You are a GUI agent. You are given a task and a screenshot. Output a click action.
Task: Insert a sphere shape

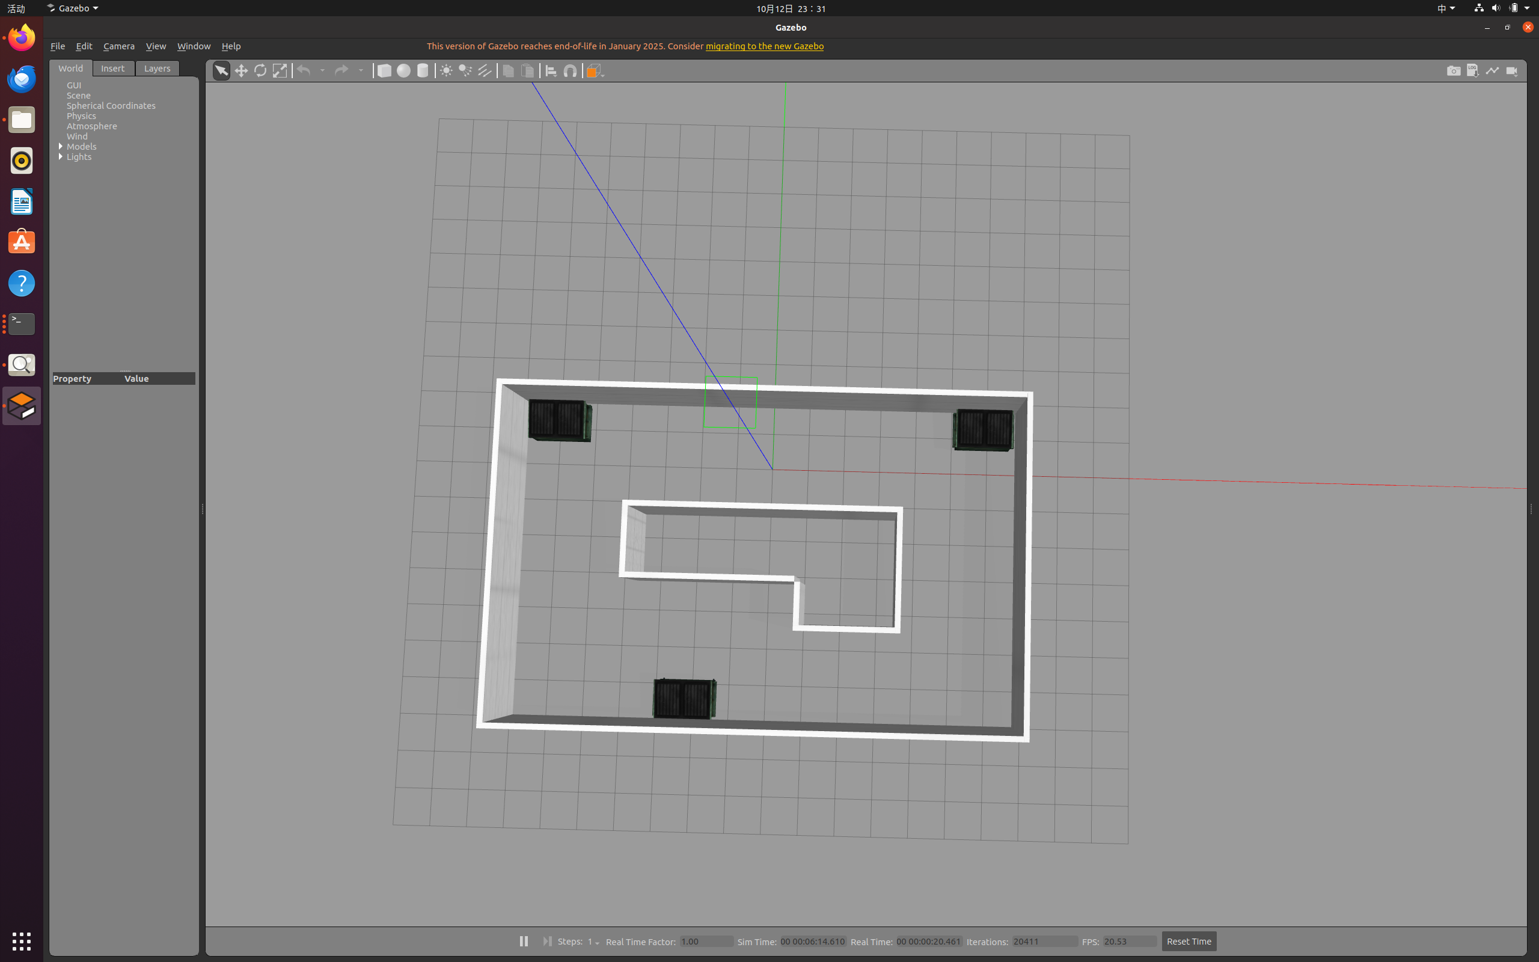(403, 70)
